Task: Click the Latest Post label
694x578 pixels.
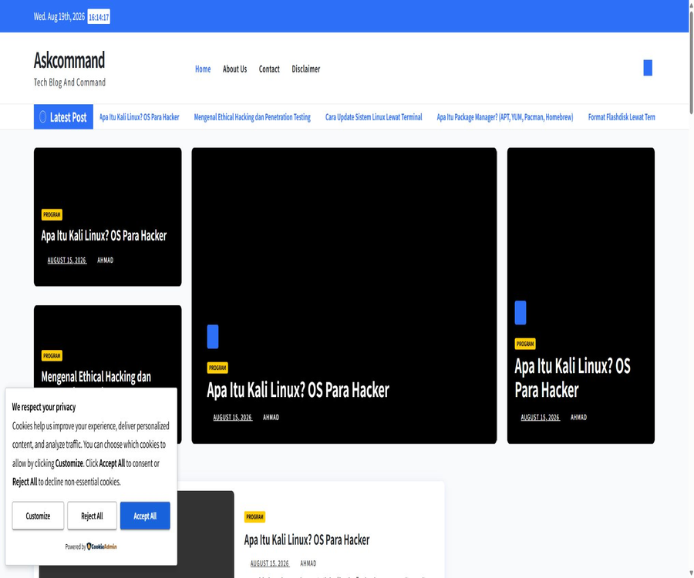Action: 68,117
